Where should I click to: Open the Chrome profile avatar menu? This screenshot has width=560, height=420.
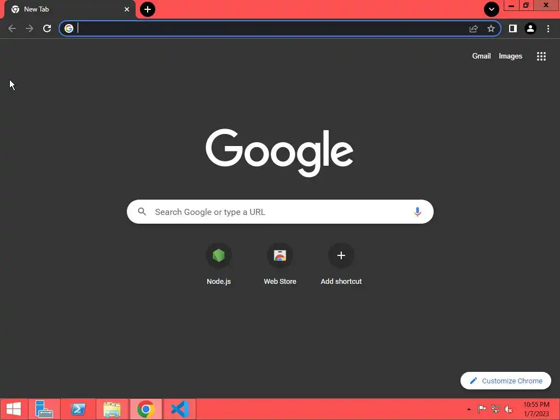click(x=530, y=28)
